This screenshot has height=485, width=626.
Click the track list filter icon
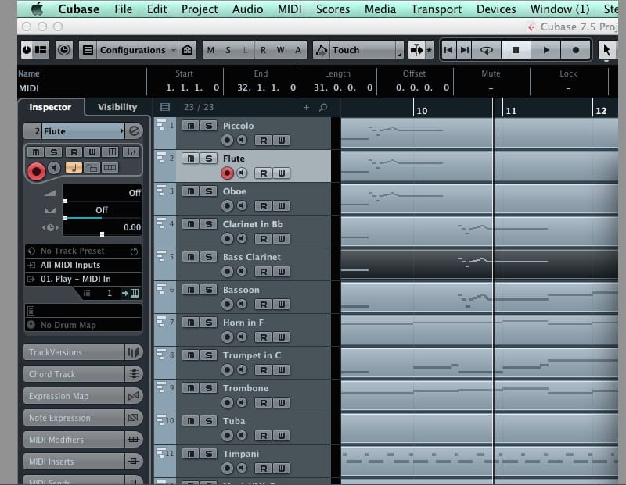(x=165, y=107)
